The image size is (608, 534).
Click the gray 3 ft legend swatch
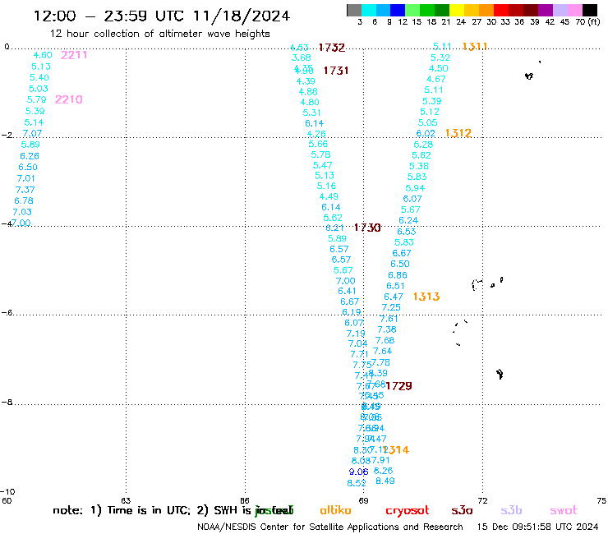(x=354, y=10)
